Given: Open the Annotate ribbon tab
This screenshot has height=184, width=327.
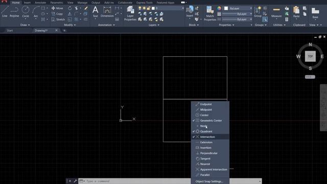Looking at the screenshot, I should pos(40,3).
